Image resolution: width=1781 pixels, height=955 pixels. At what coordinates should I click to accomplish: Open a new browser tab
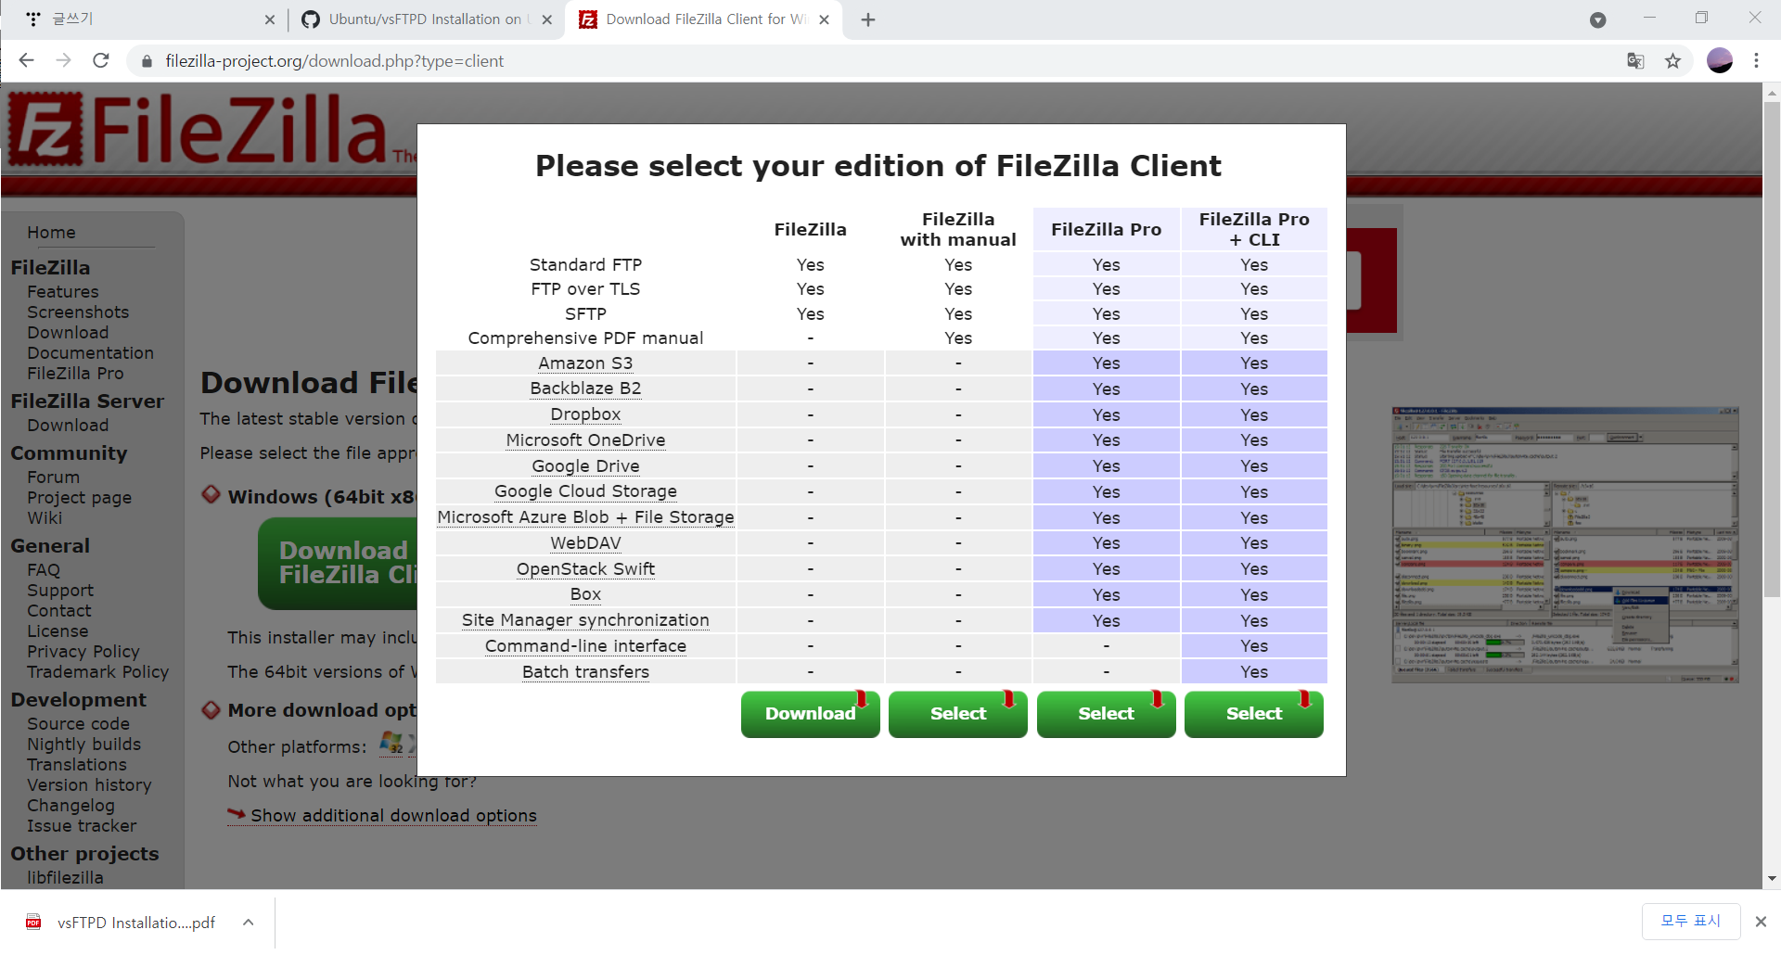tap(868, 19)
